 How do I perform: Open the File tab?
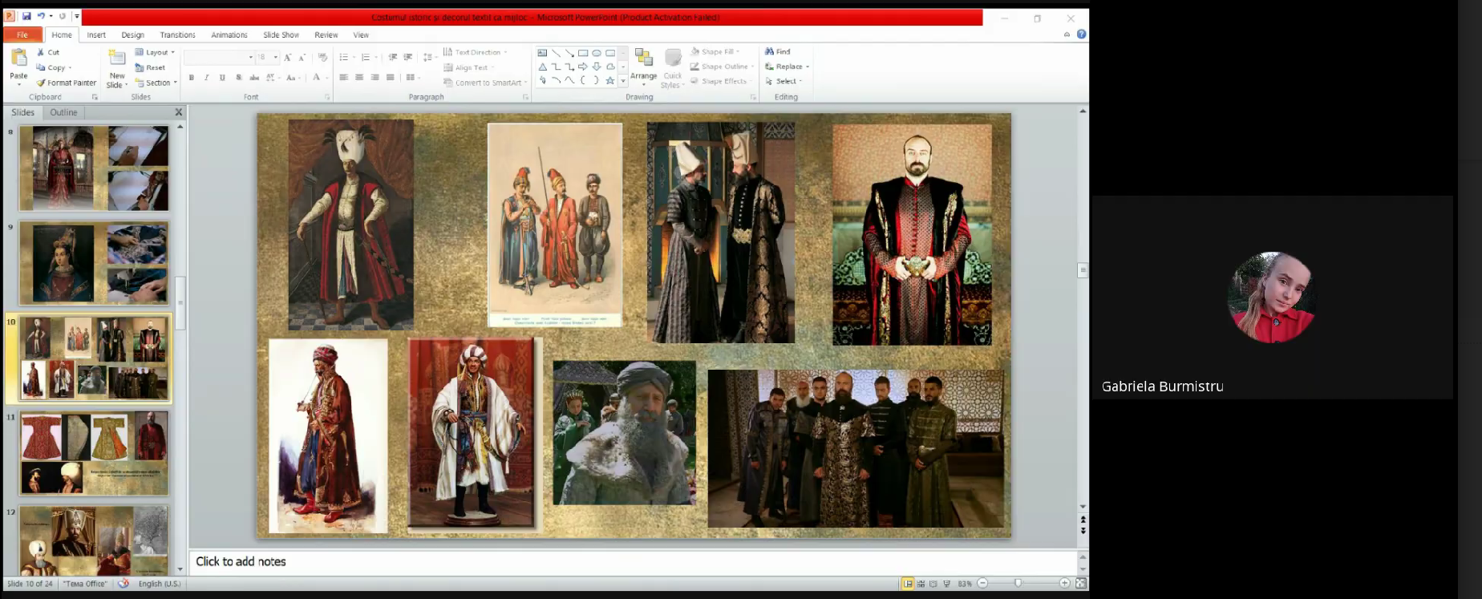[22, 34]
